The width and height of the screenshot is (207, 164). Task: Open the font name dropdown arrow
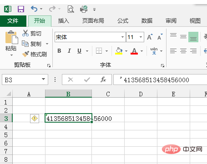[x=122, y=37]
